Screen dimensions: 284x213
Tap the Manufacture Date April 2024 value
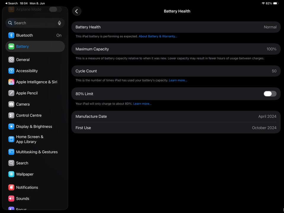(267, 117)
